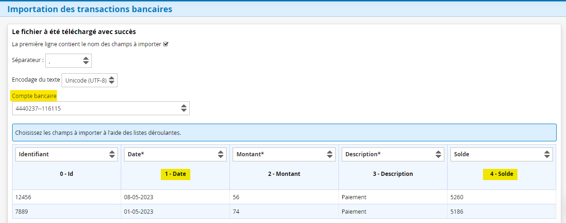566x223 pixels.
Task: Open the Solde column field dropdown
Action: pos(501,154)
